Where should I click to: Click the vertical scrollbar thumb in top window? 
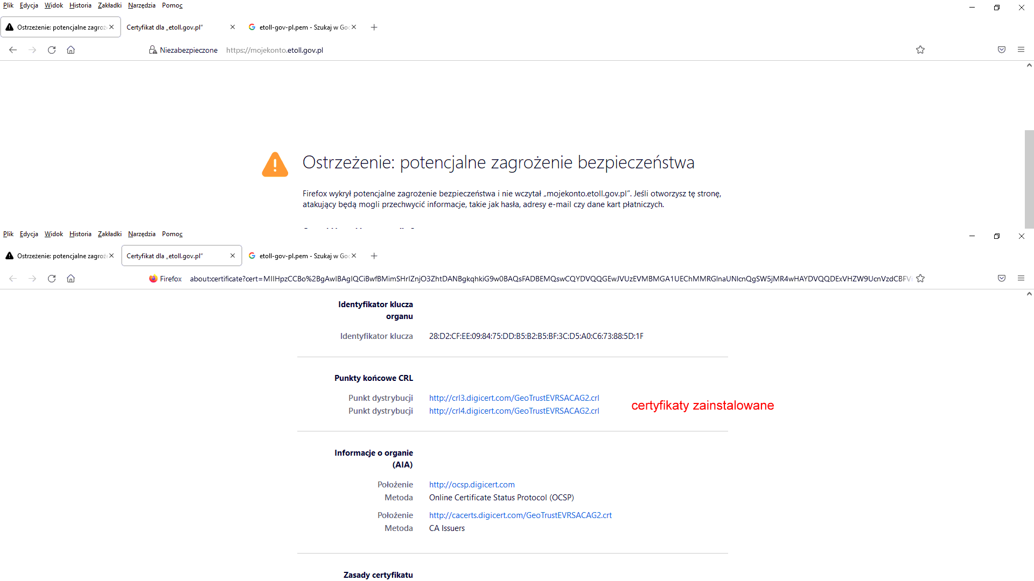(1029, 179)
